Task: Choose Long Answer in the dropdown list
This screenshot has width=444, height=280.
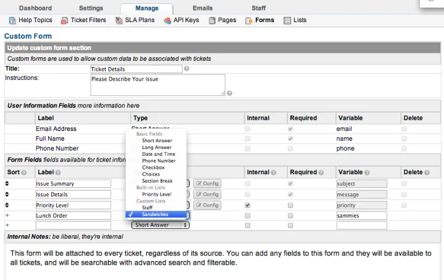Action: click(x=157, y=148)
